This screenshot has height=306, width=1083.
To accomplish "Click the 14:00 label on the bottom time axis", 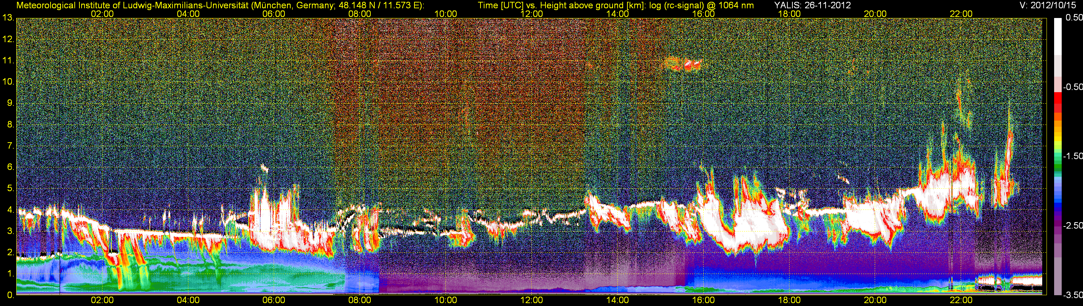I will tap(618, 300).
